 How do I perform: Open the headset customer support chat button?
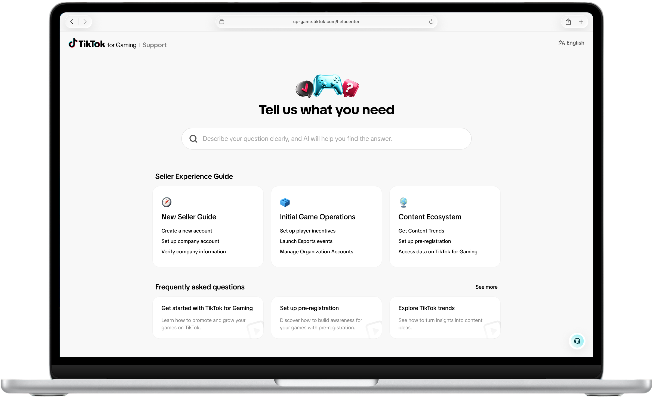click(577, 341)
